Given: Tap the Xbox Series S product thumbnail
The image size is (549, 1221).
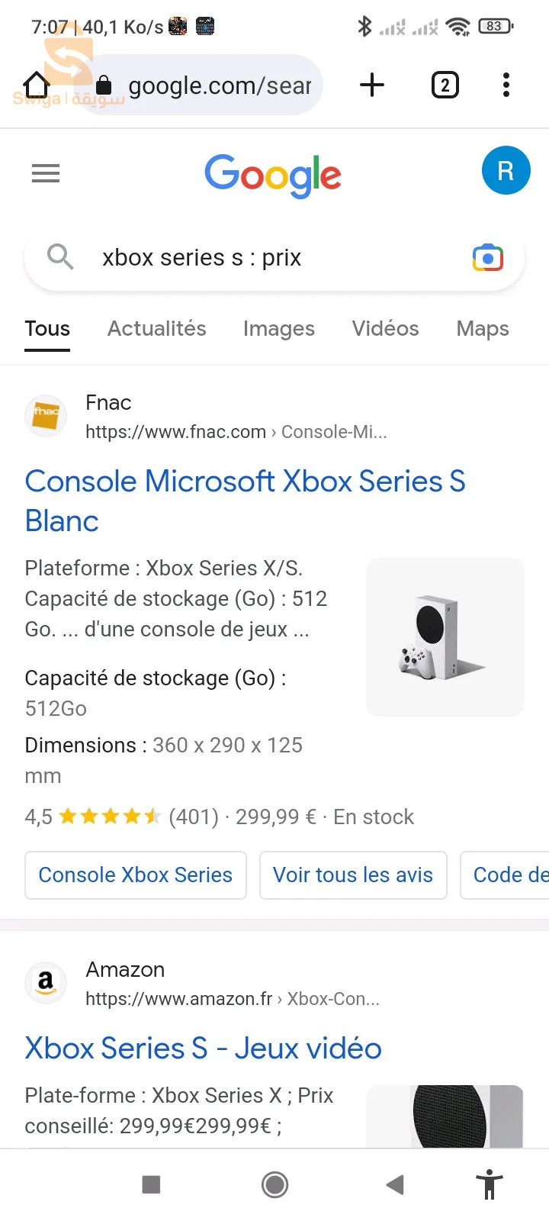Looking at the screenshot, I should 445,637.
